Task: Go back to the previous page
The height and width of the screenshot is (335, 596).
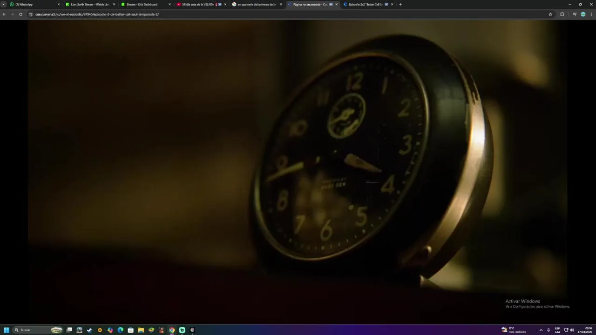Action: pos(4,14)
